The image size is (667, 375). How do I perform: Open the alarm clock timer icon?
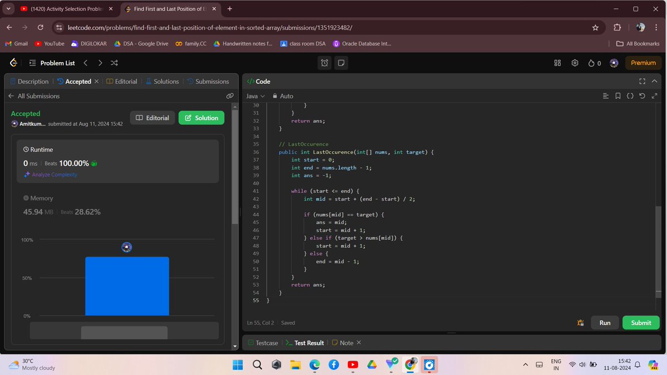[325, 63]
